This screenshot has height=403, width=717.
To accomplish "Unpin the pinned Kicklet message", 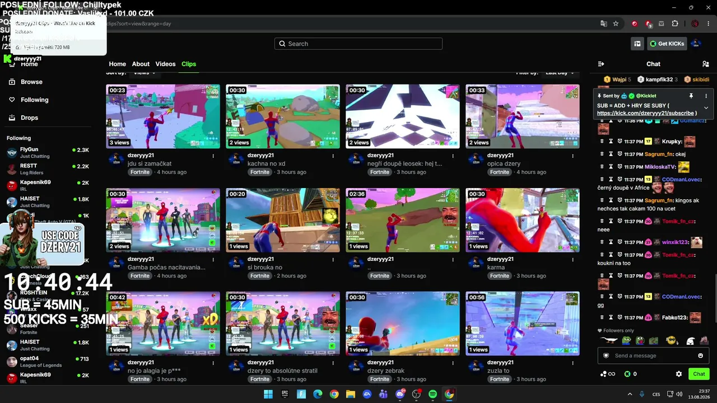I will [691, 96].
